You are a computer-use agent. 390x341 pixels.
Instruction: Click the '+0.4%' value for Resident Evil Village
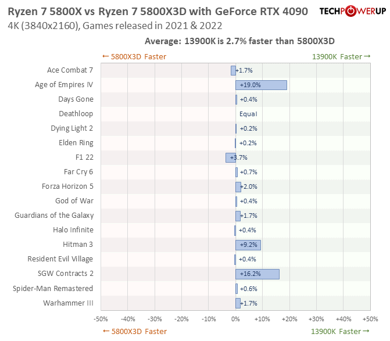[x=247, y=259]
